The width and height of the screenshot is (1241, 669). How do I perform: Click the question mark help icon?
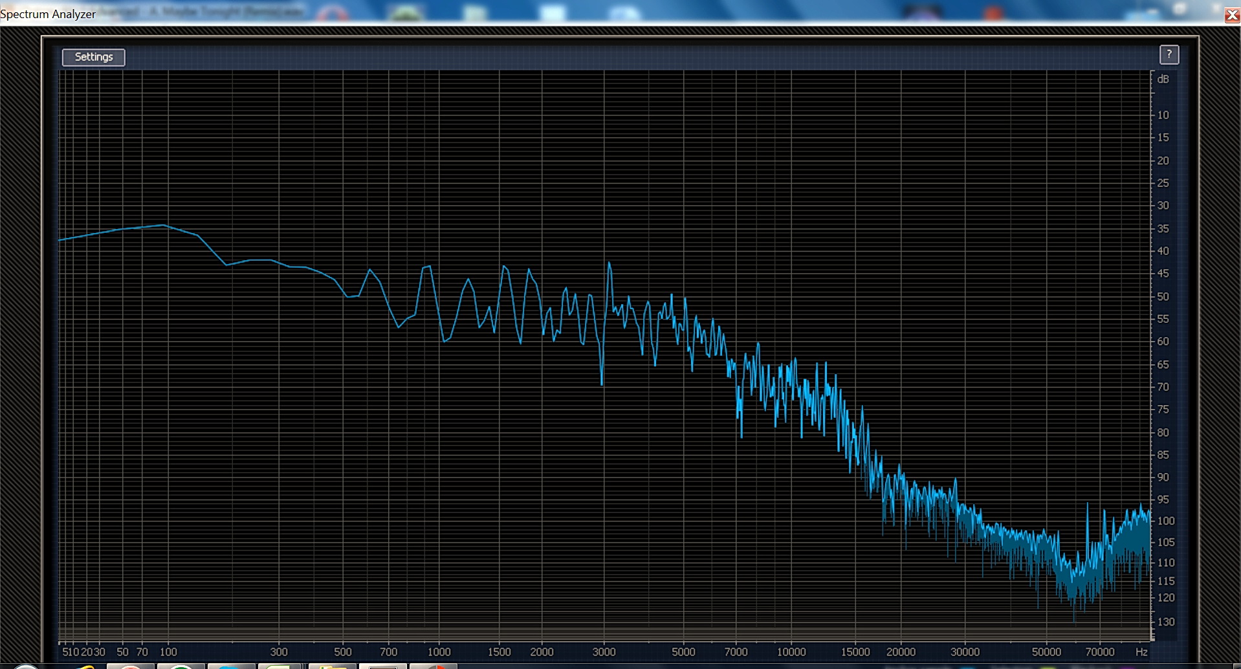click(x=1169, y=55)
